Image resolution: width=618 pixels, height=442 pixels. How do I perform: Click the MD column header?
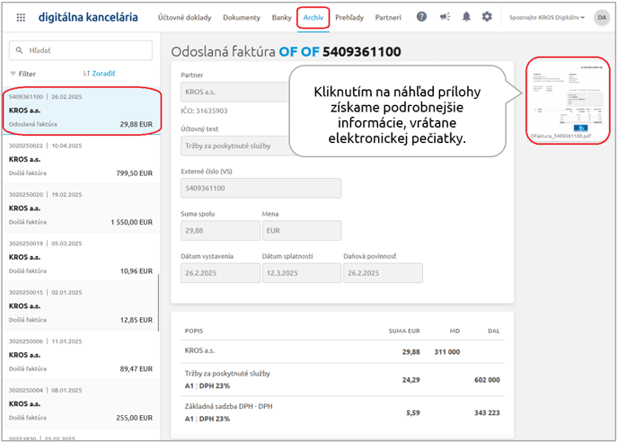[x=455, y=331]
